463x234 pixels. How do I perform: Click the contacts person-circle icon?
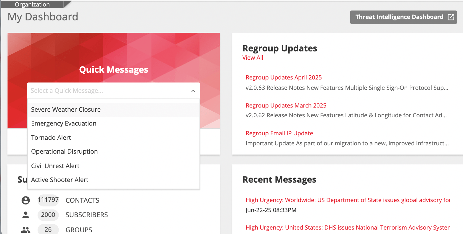pyautogui.click(x=26, y=200)
